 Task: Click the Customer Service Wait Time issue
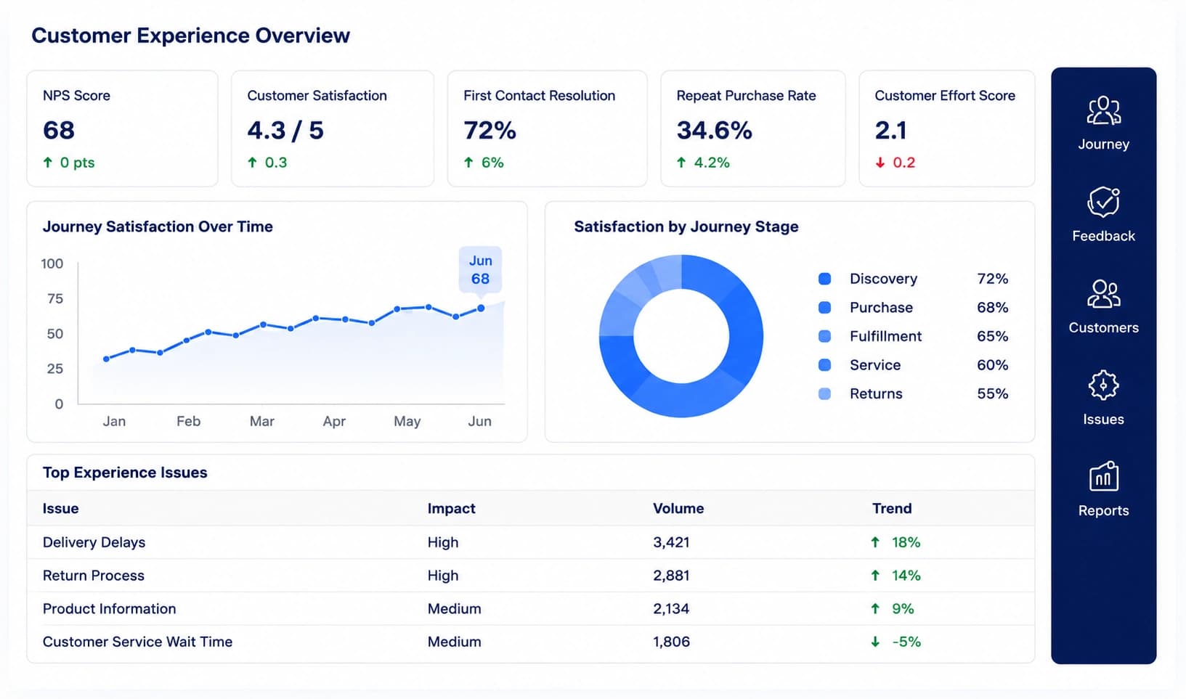138,642
